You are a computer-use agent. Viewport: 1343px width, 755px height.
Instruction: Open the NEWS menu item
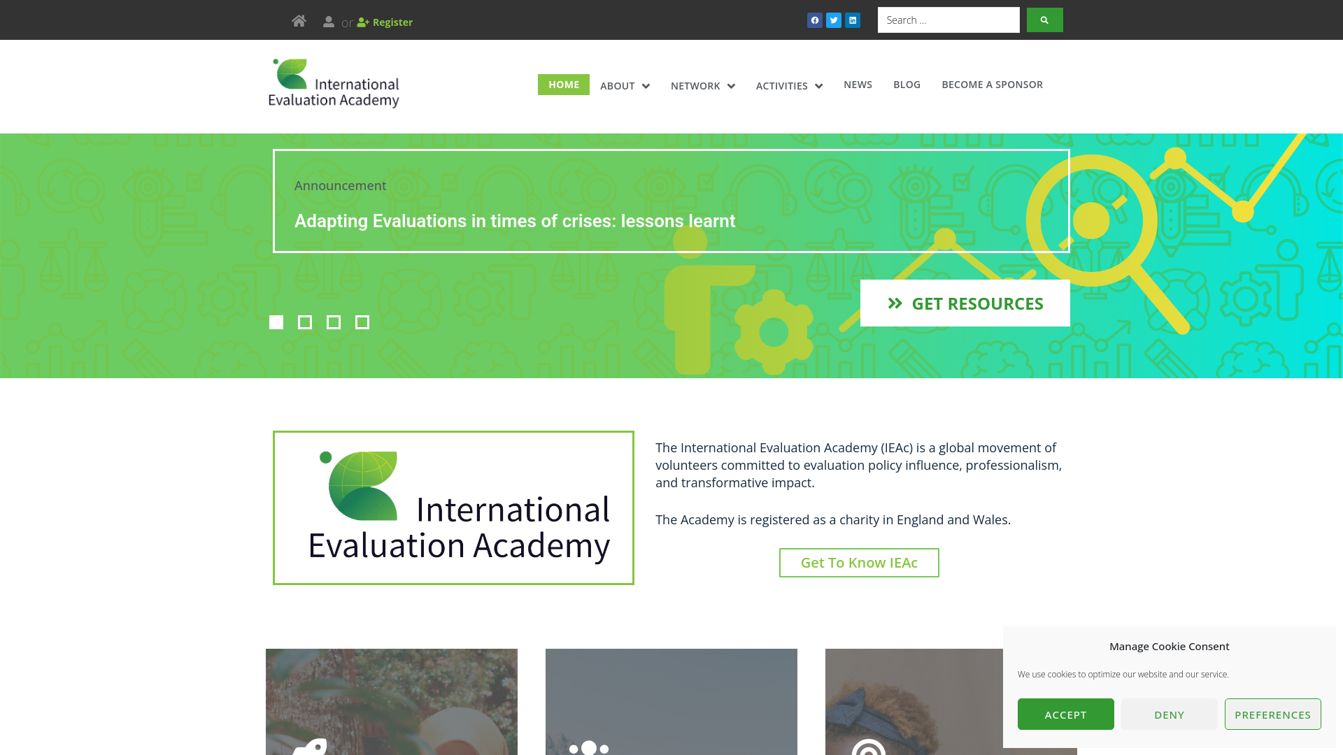point(858,85)
